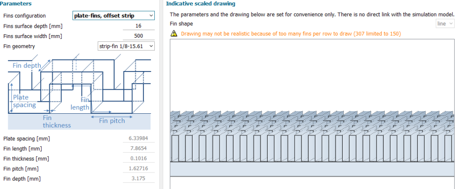Click the Fin thickness annotation in diagram

pos(57,122)
